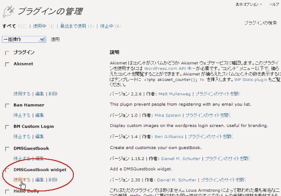This screenshot has height=196, width=281.
Task: Select the Ban Hammer plugin name
Action: pyautogui.click(x=29, y=105)
